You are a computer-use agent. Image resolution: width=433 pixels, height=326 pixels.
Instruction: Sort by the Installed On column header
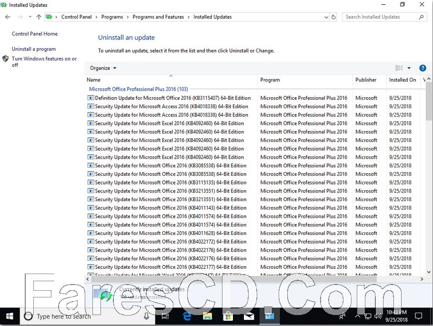coord(403,80)
